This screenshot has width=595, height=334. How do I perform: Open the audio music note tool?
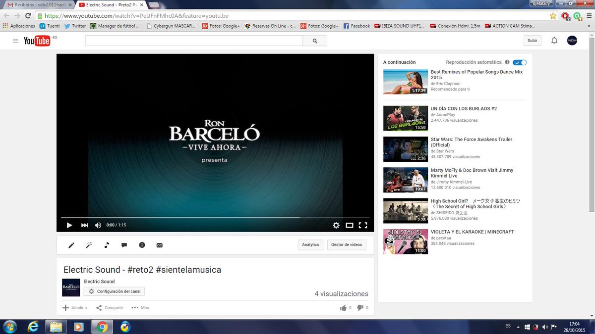tap(107, 245)
